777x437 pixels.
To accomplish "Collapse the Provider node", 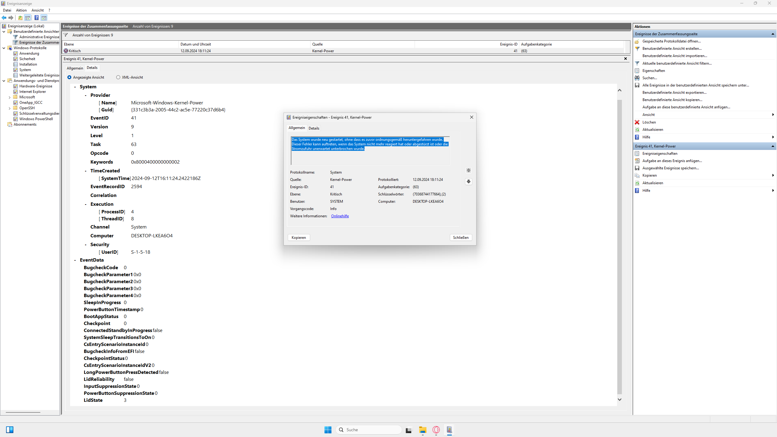I will tap(86, 95).
